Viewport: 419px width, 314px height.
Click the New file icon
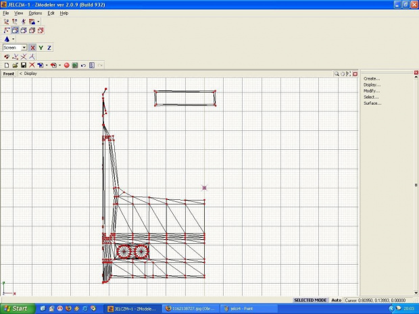(6, 65)
